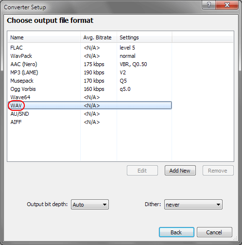The width and height of the screenshot is (242, 245).
Task: Go back with the Back button
Action: [x=176, y=232]
